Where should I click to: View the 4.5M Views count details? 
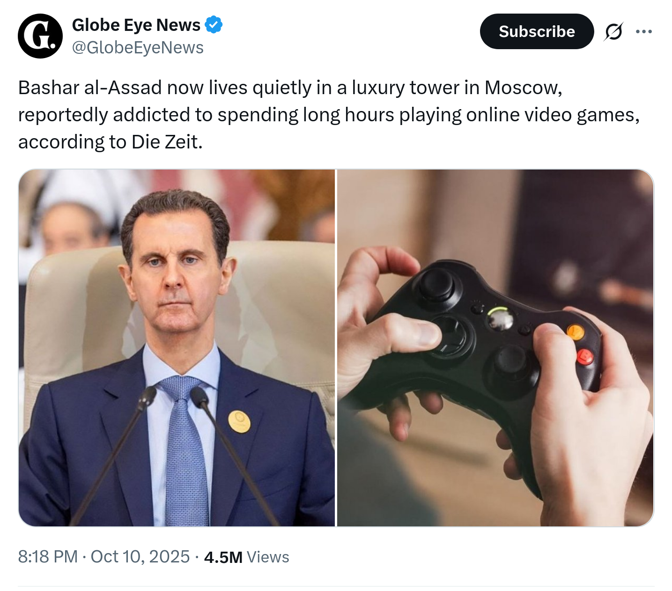click(247, 557)
